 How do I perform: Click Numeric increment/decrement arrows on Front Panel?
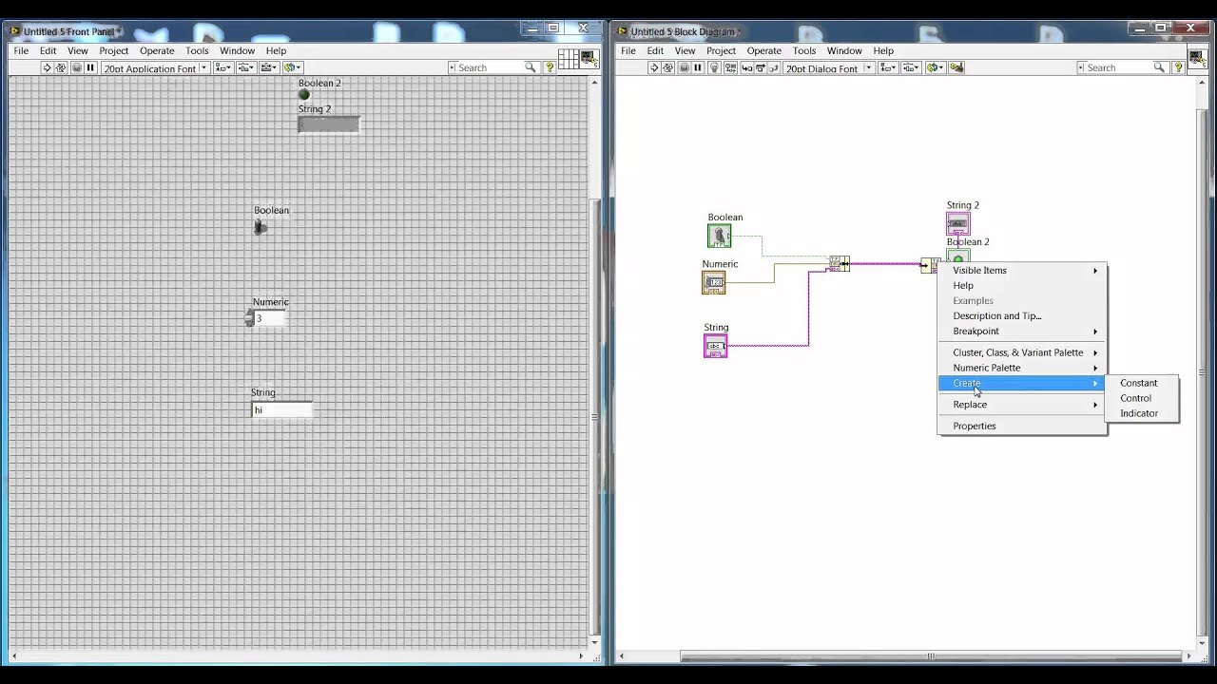pos(249,318)
